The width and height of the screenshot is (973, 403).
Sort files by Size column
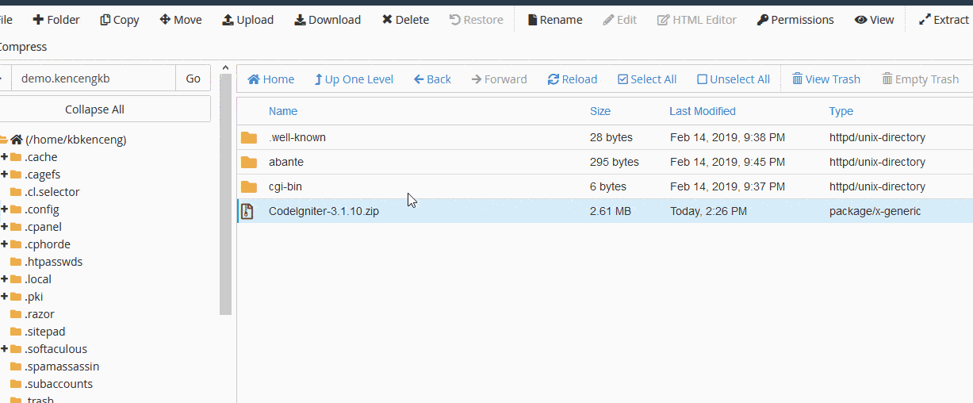[x=600, y=111]
